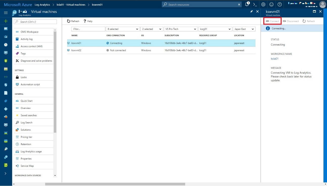
Task: Launch the Cloud Shell icon in the top bar
Action: pos(255,4)
